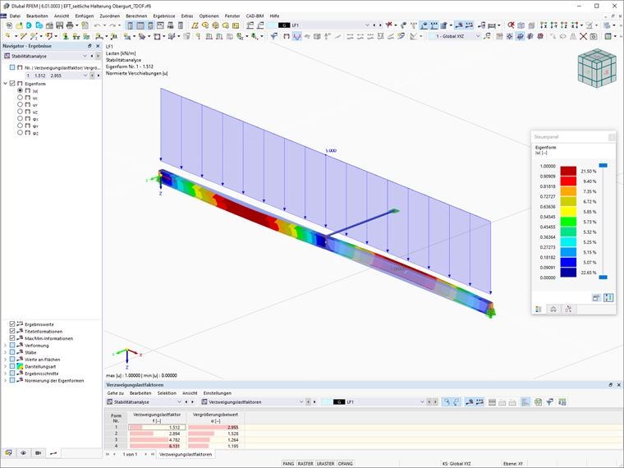Expand the Darstellungsart tree item
The width and height of the screenshot is (624, 468).
5,366
